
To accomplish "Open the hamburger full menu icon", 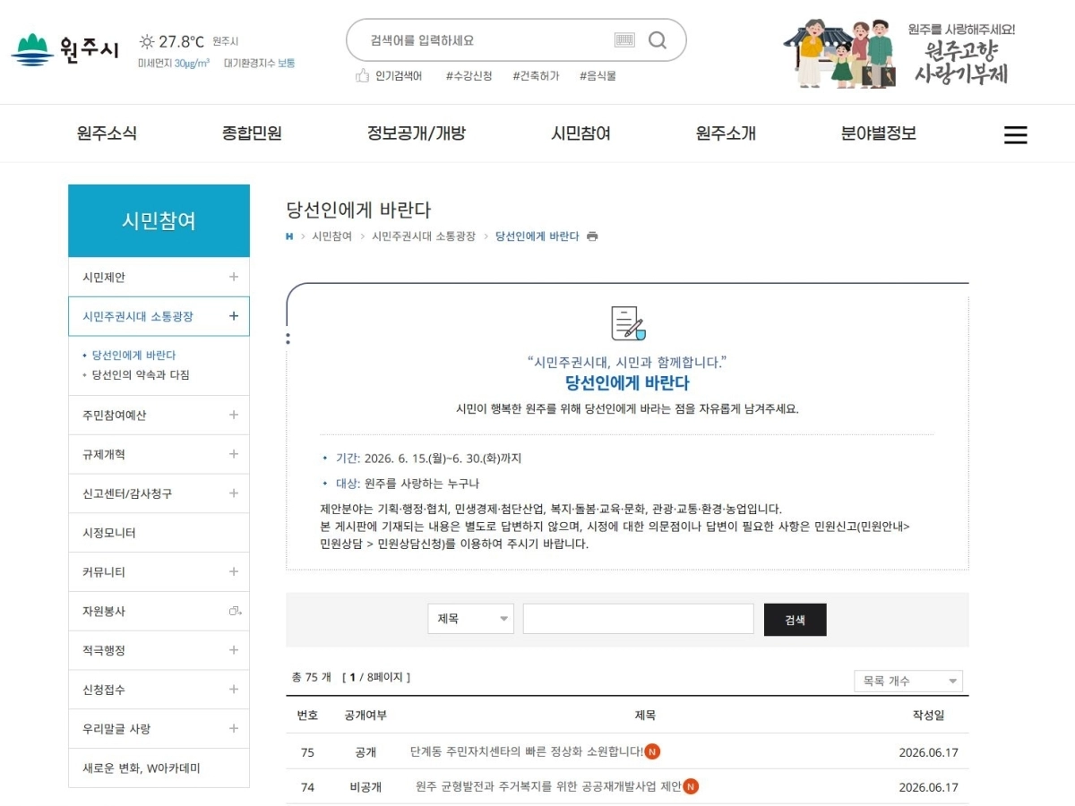I will pos(1015,134).
